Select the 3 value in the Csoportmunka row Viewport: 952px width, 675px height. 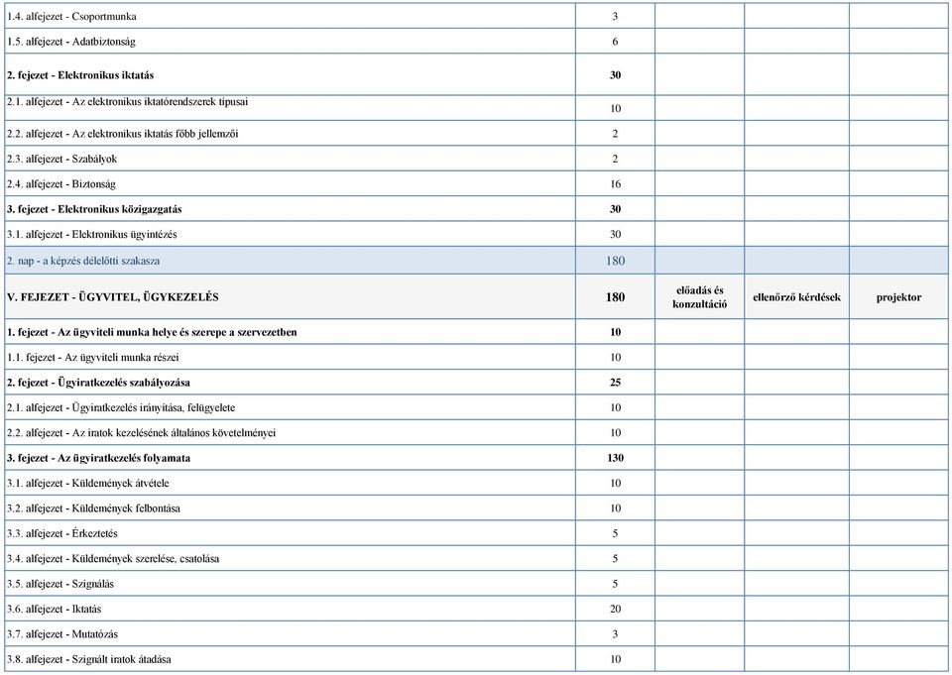(x=615, y=17)
